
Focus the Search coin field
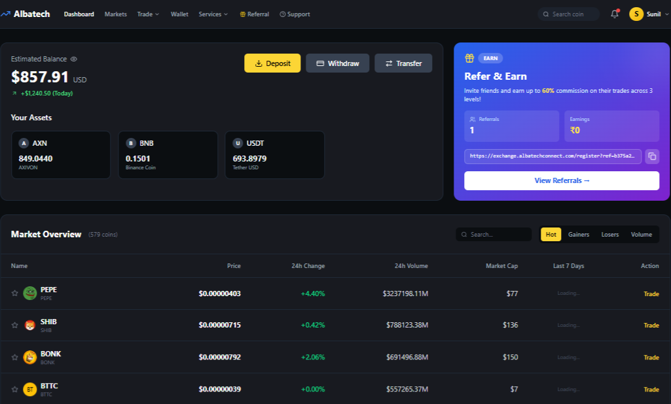[569, 14]
